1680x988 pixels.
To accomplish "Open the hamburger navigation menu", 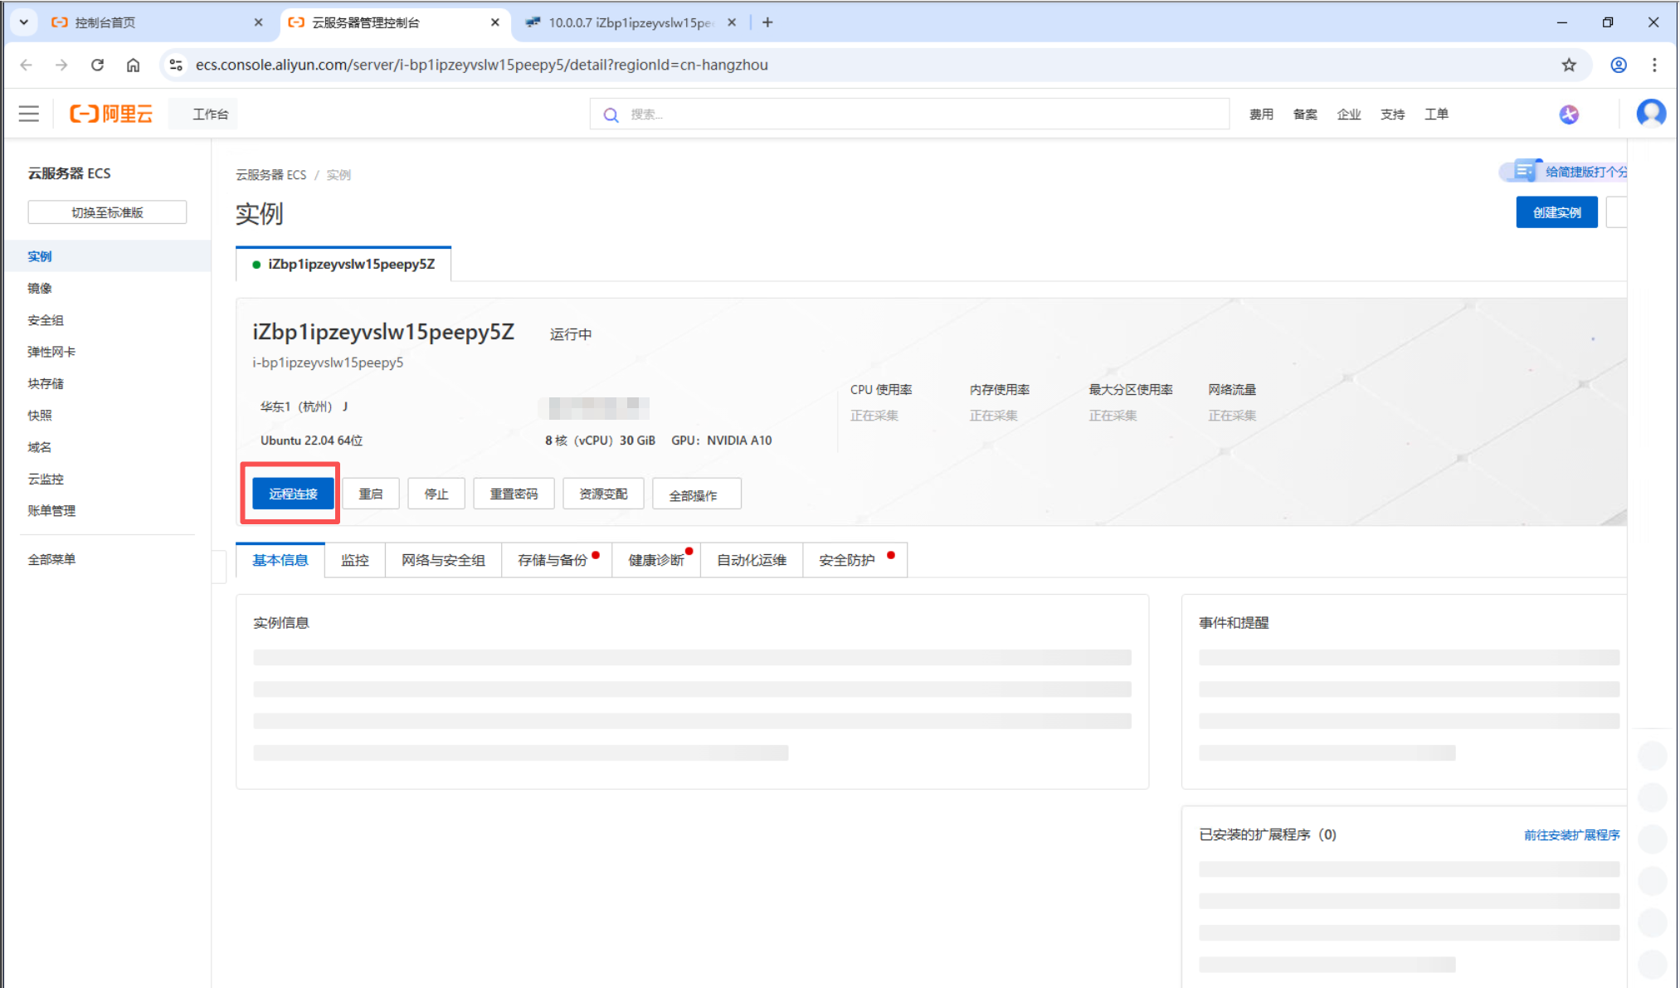I will (x=29, y=114).
